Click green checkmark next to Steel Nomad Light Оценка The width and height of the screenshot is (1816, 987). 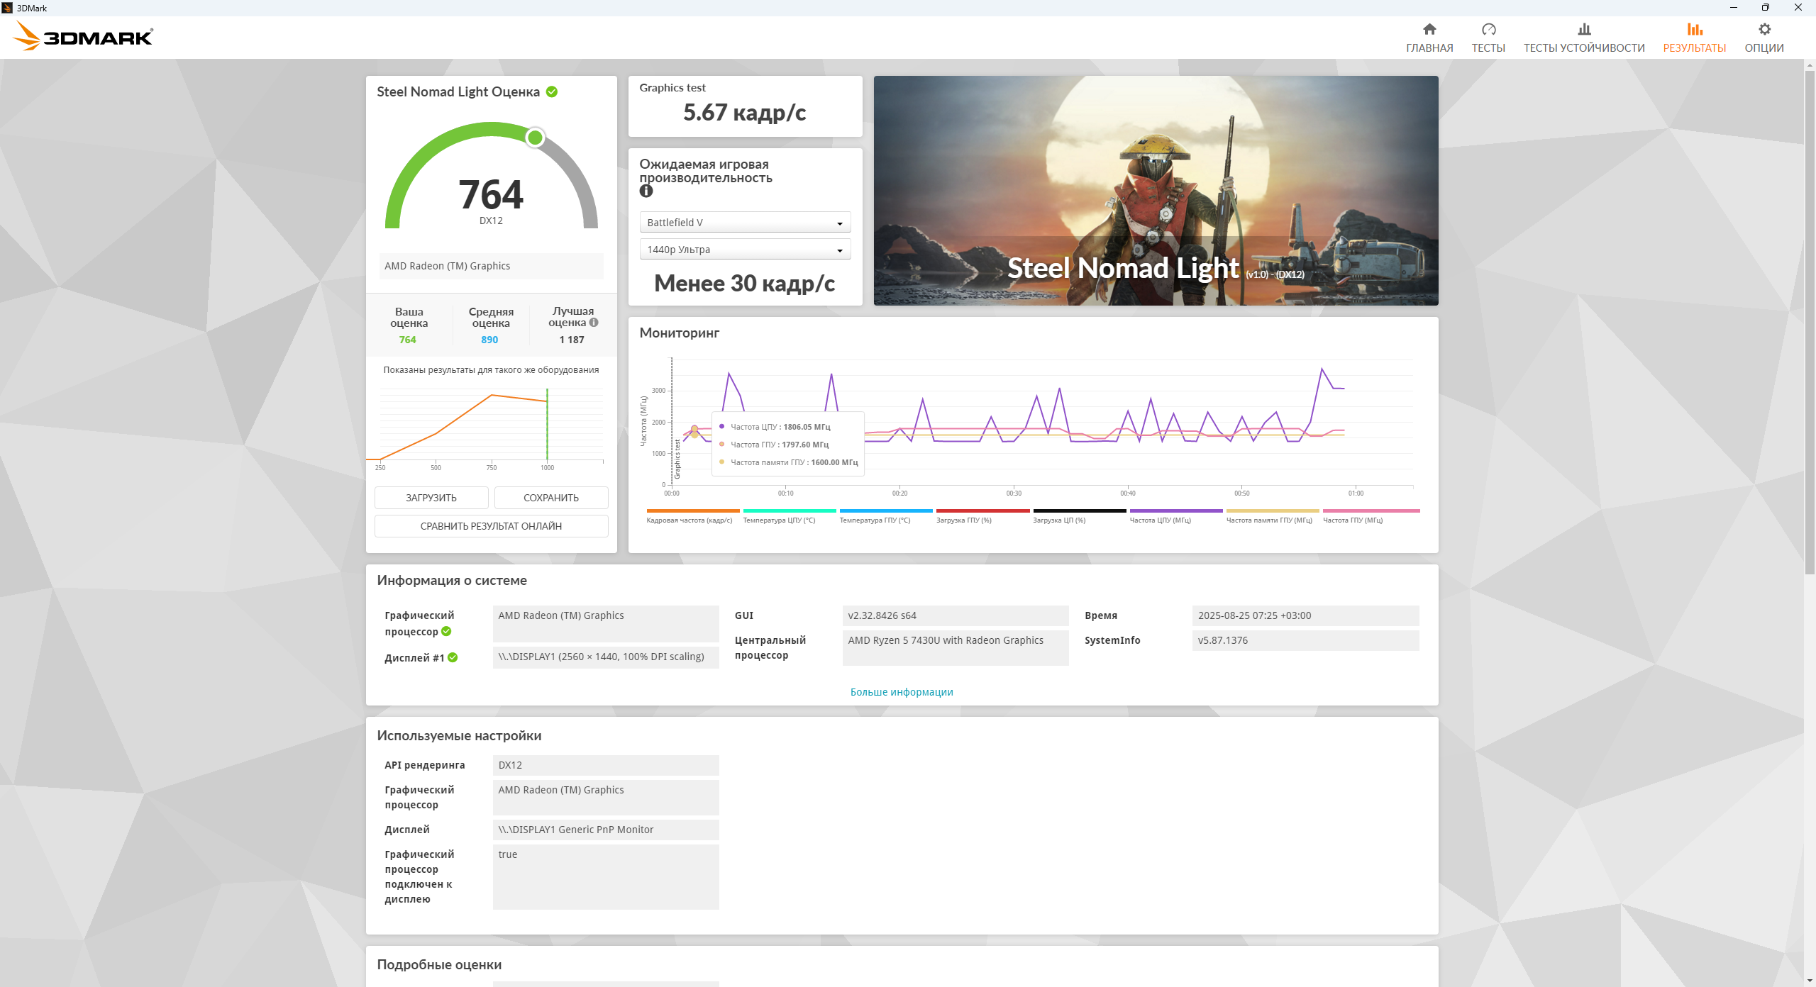click(552, 91)
